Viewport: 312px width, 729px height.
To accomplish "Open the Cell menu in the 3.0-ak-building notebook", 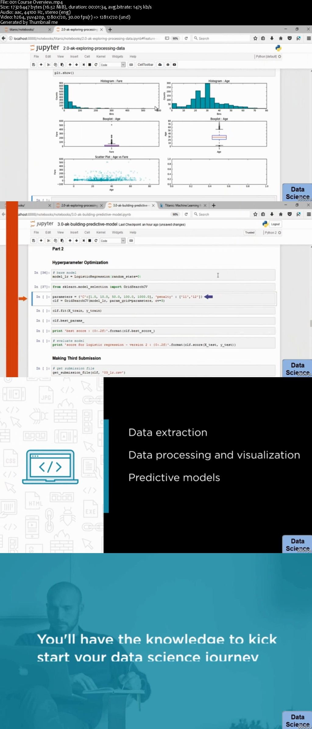I will [87, 232].
